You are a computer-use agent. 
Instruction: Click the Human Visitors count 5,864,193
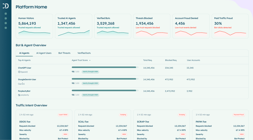[x=27, y=24]
